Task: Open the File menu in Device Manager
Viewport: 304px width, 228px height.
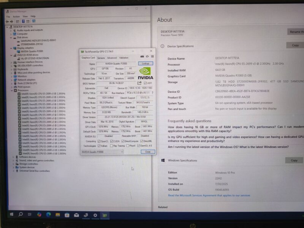Action: 8,17
